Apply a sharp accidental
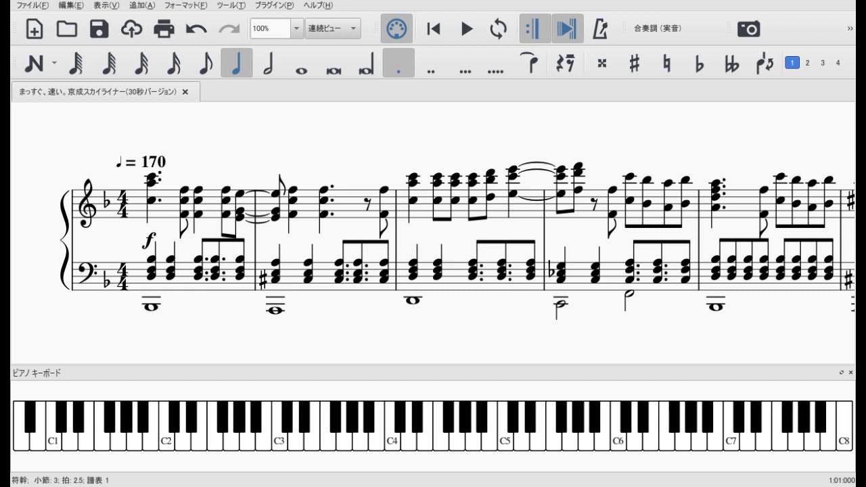This screenshot has width=866, height=487. 634,63
